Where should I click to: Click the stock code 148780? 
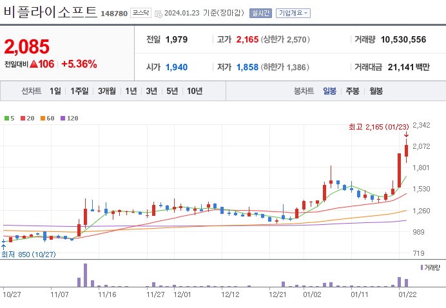click(114, 14)
